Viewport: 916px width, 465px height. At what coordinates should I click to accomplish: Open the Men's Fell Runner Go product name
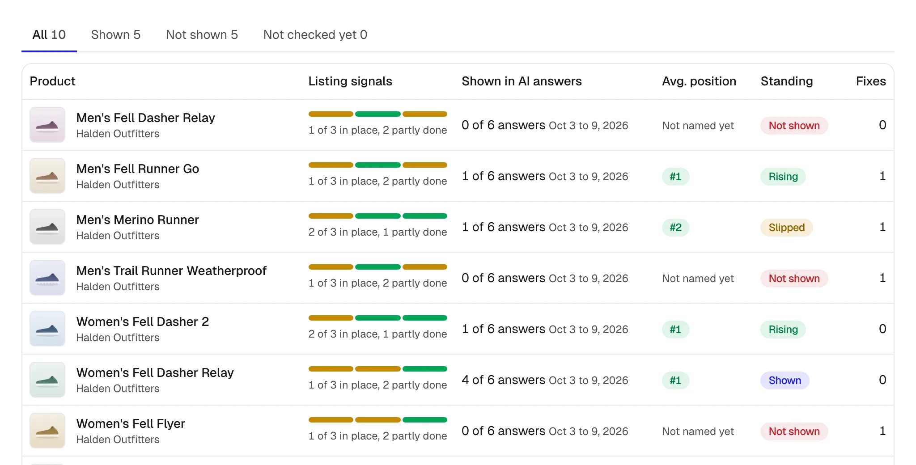coord(138,169)
